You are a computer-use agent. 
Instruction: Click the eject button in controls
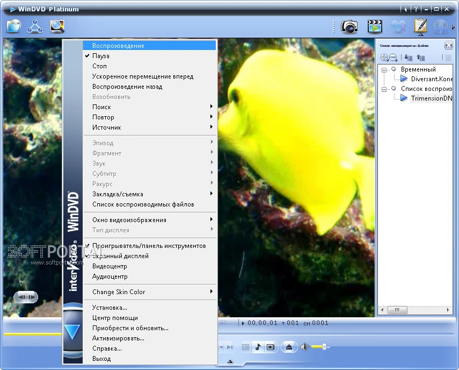(x=289, y=347)
